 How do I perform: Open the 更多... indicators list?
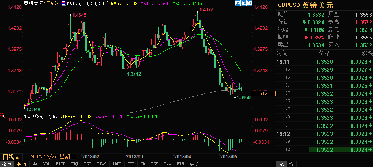click(x=197, y=164)
